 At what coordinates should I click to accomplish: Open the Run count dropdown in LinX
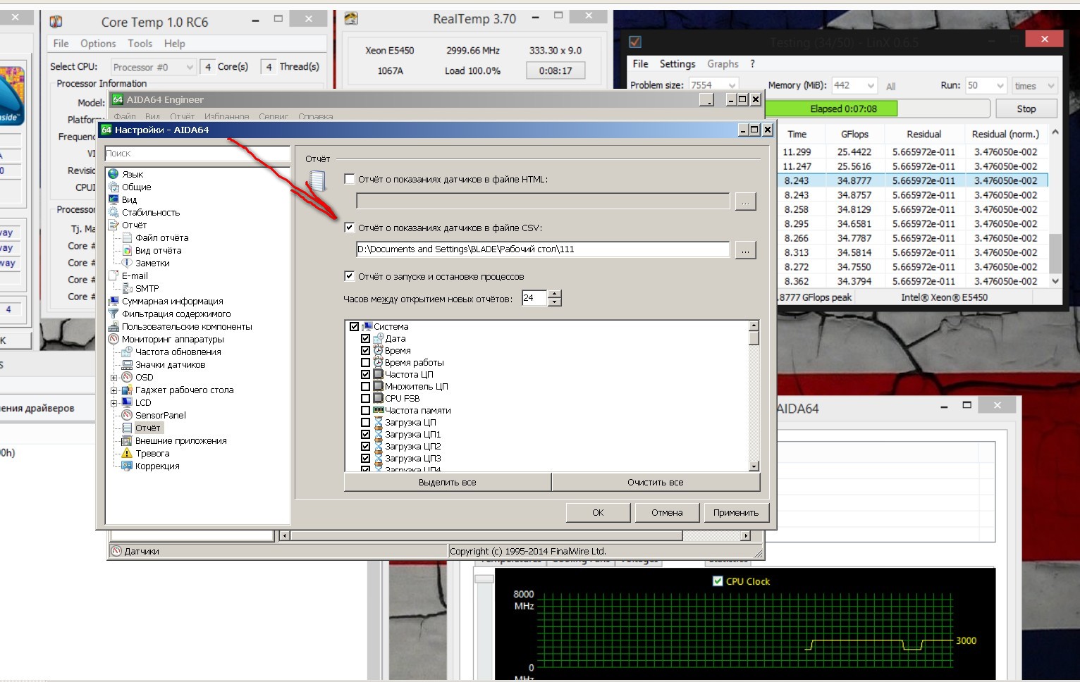pos(986,85)
